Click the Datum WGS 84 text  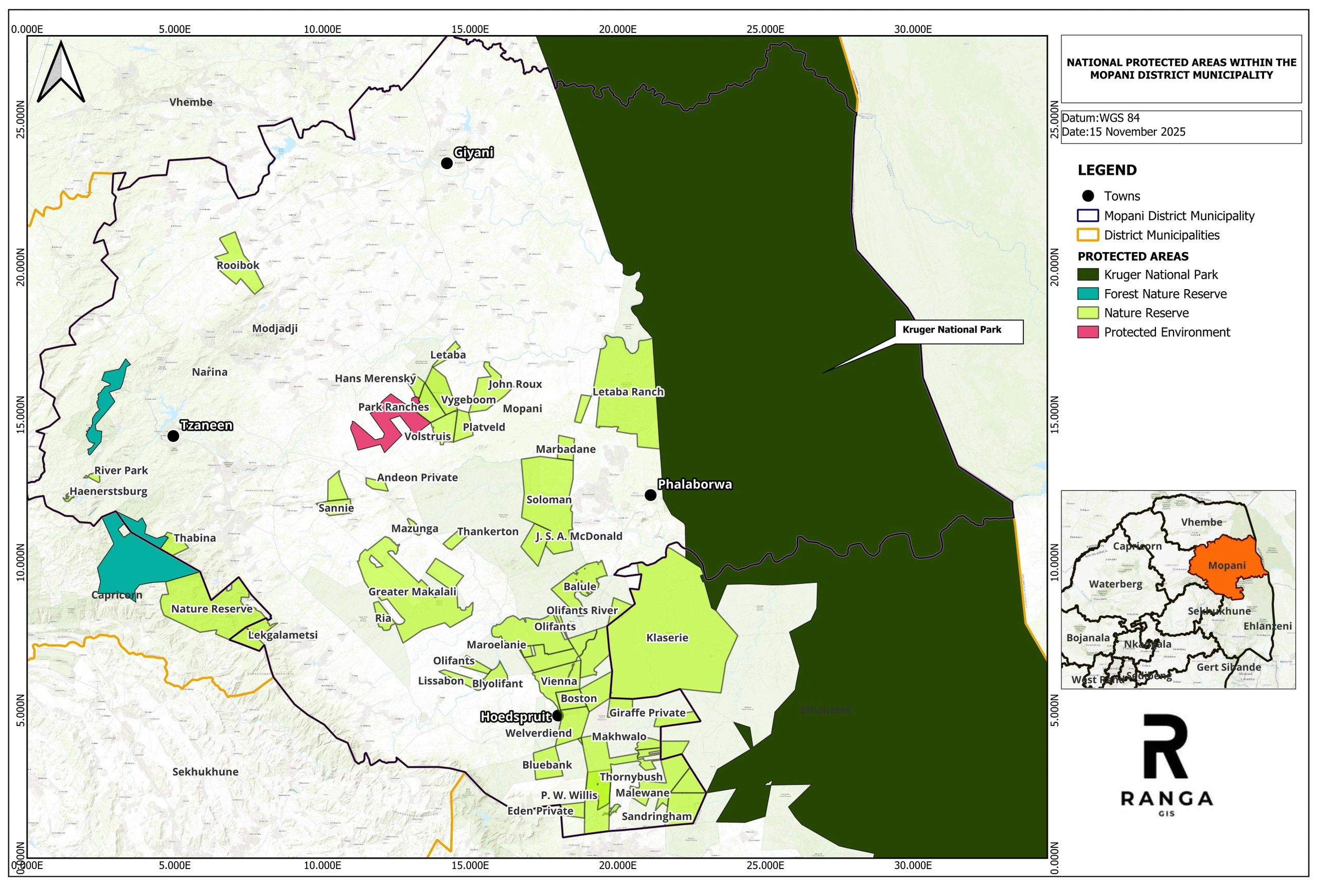point(1100,118)
